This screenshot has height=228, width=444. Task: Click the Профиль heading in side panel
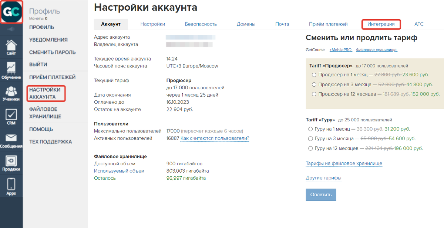[44, 11]
